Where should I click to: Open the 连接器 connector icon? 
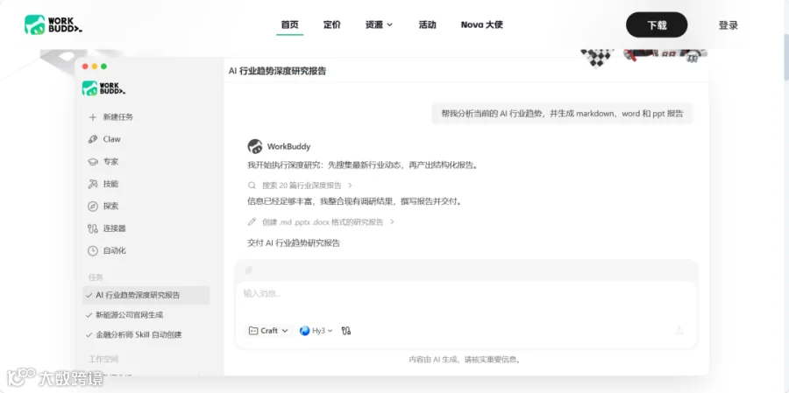(x=93, y=228)
